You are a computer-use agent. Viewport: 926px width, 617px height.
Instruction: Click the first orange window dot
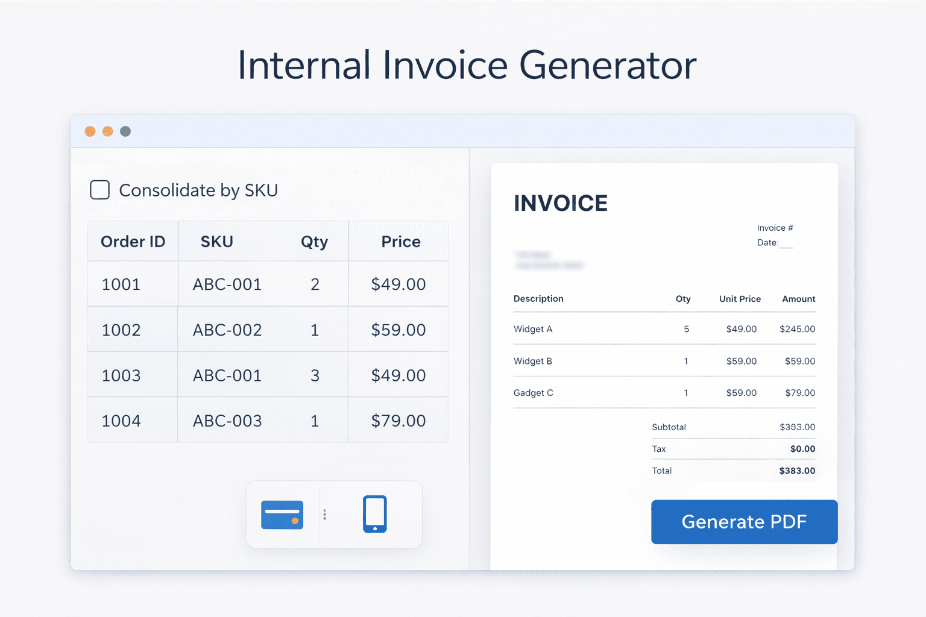pyautogui.click(x=90, y=131)
